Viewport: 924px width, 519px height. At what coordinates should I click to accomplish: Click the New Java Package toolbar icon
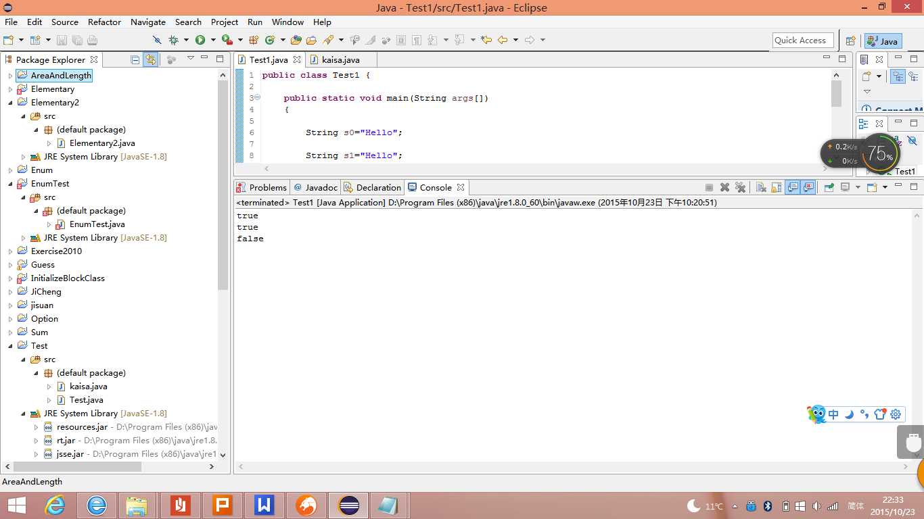[254, 41]
